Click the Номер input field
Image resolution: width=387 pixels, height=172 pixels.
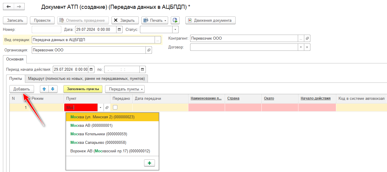46,29
